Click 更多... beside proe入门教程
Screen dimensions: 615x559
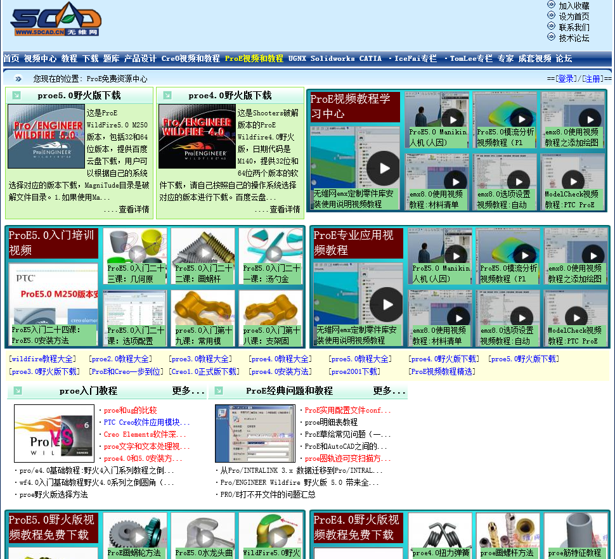(x=188, y=391)
